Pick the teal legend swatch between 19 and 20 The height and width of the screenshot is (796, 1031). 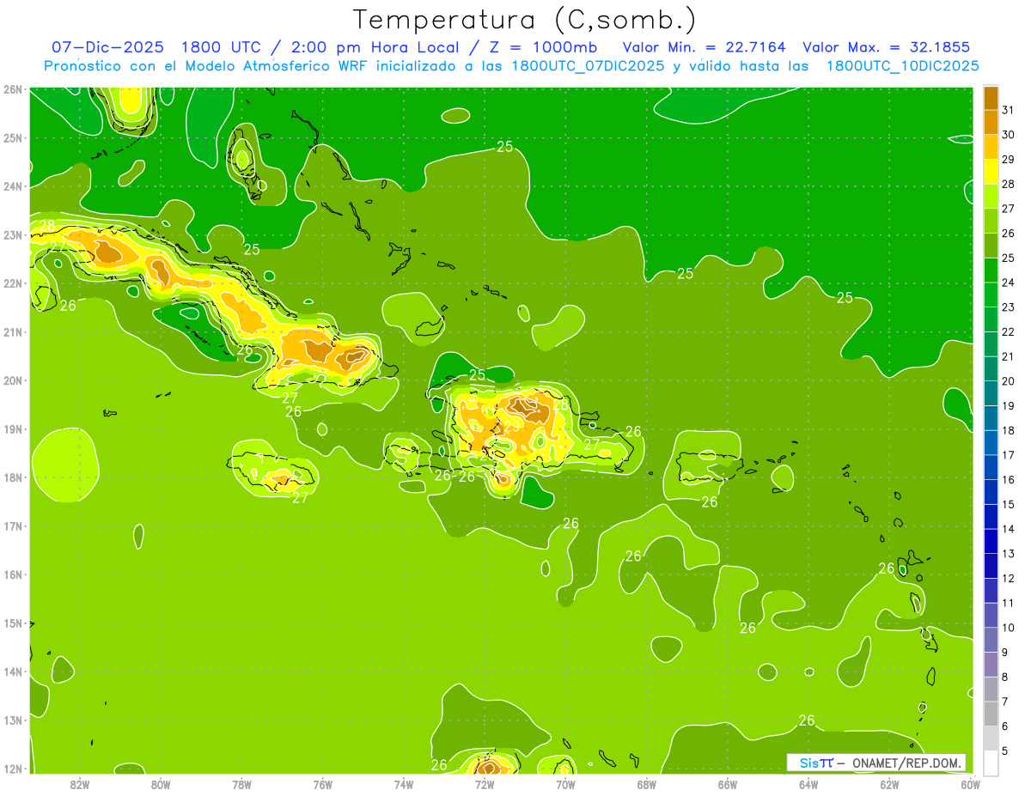(x=991, y=393)
